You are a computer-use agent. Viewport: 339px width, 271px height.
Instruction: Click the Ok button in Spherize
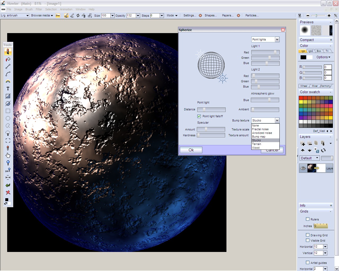pos(191,150)
